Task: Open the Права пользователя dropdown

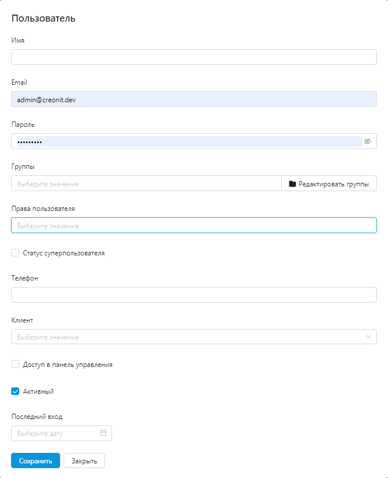Action: click(194, 226)
